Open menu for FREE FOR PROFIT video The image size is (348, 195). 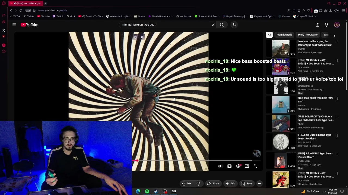pyautogui.click(x=337, y=117)
